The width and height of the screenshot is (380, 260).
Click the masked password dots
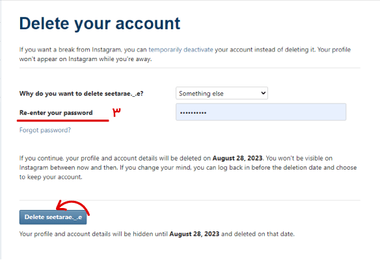(x=193, y=113)
